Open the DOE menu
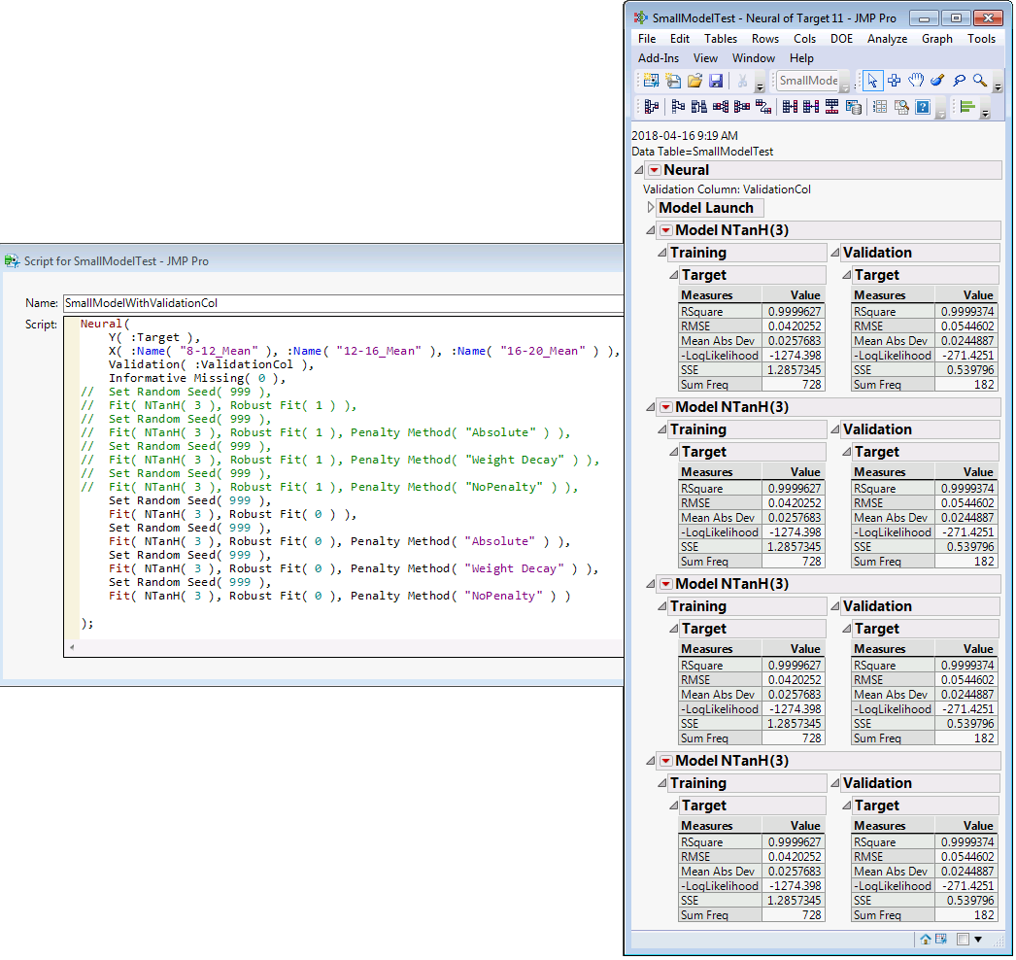Image resolution: width=1016 pixels, height=960 pixels. 841,39
